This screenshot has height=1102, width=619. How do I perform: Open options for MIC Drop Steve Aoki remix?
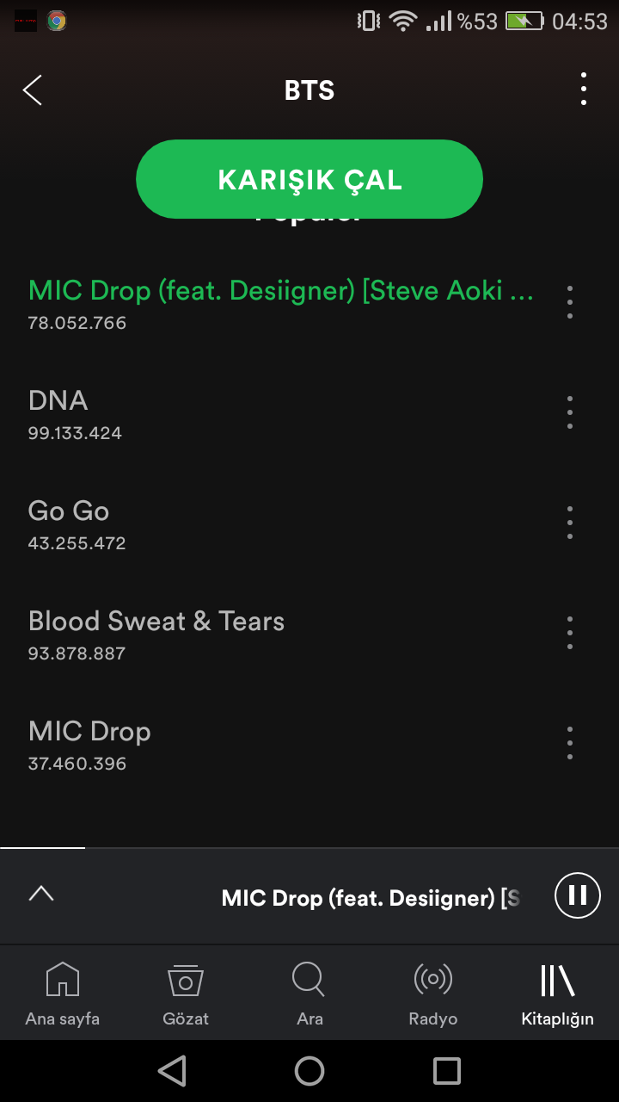tap(569, 302)
